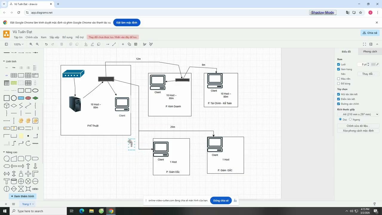Image resolution: width=382 pixels, height=215 pixels.
Task: Click the insert plus icon
Action: pyautogui.click(x=123, y=44)
